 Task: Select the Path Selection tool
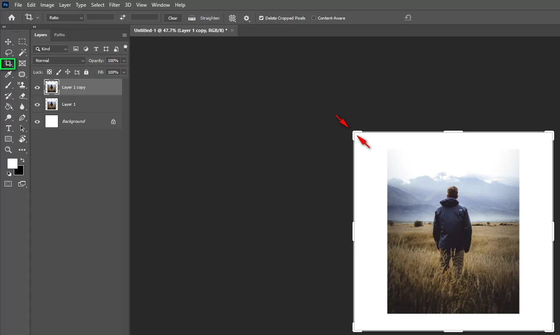point(22,128)
